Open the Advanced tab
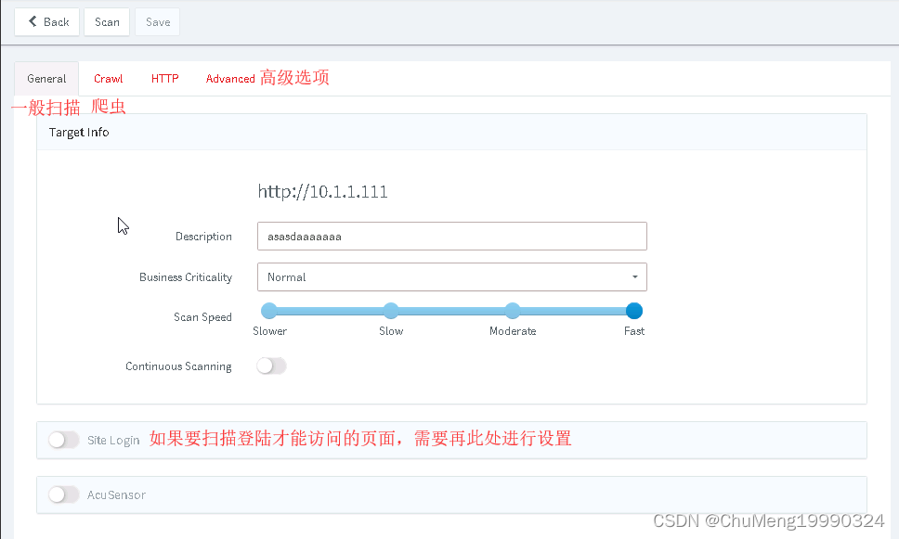Viewport: 899px width, 539px height. 230,79
